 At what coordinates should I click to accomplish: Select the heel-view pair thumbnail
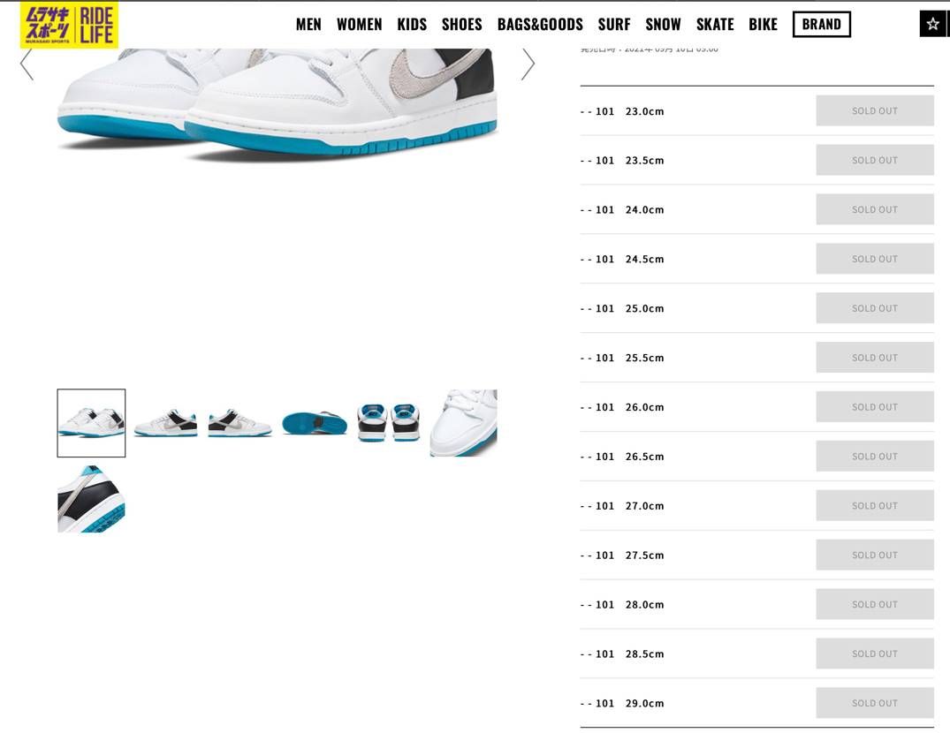tap(388, 423)
